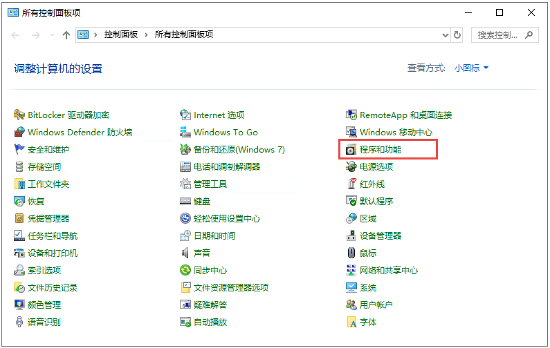Click the 搜索控制面板 search box
The width and height of the screenshot is (550, 348).
point(505,35)
